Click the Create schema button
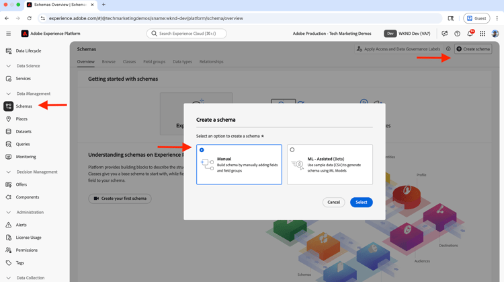This screenshot has width=504, height=282. [x=473, y=49]
